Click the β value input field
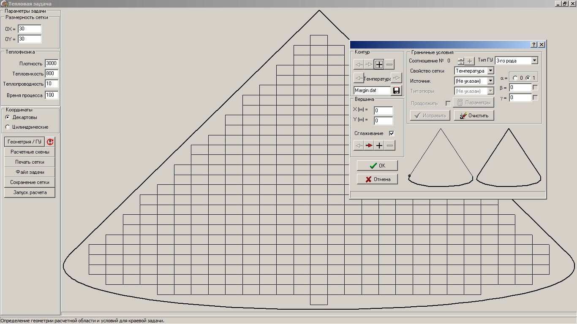The image size is (577, 324). tap(520, 88)
